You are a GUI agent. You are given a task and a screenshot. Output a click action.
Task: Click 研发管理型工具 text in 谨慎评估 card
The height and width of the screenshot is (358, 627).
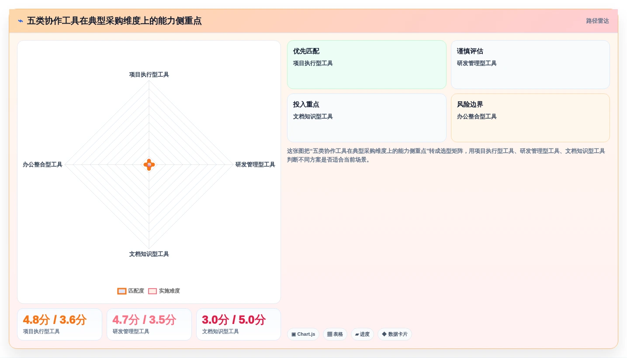pyautogui.click(x=477, y=63)
